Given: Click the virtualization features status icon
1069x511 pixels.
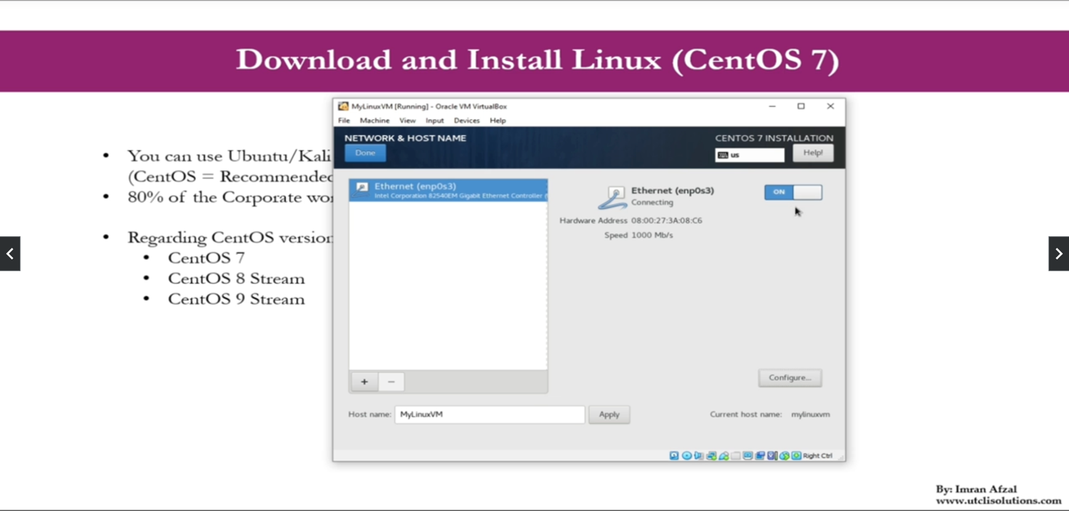Looking at the screenshot, I should [772, 456].
